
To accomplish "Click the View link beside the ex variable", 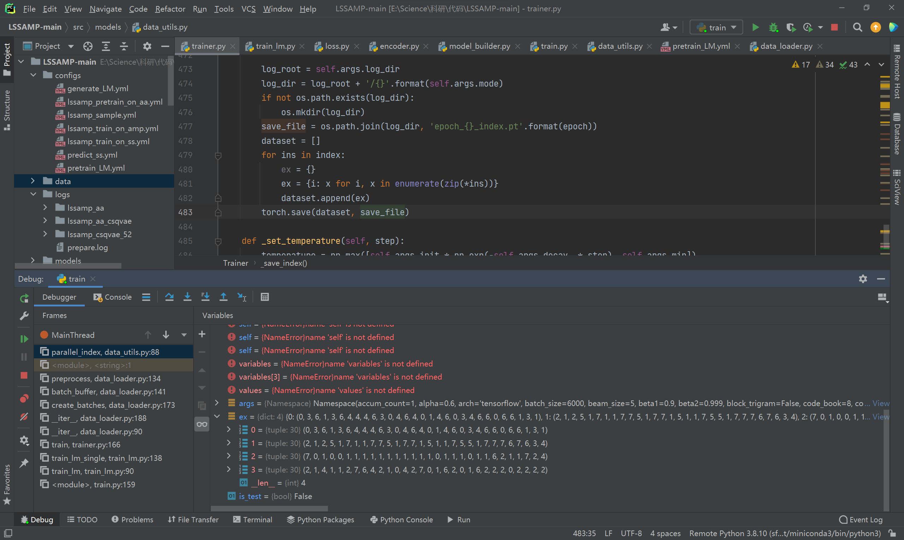I will click(881, 417).
